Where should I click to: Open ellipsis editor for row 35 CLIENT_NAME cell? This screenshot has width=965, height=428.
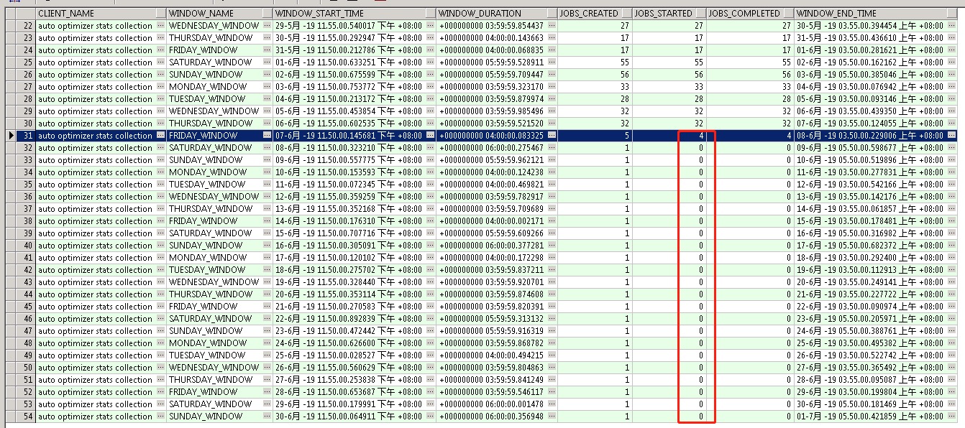160,185
